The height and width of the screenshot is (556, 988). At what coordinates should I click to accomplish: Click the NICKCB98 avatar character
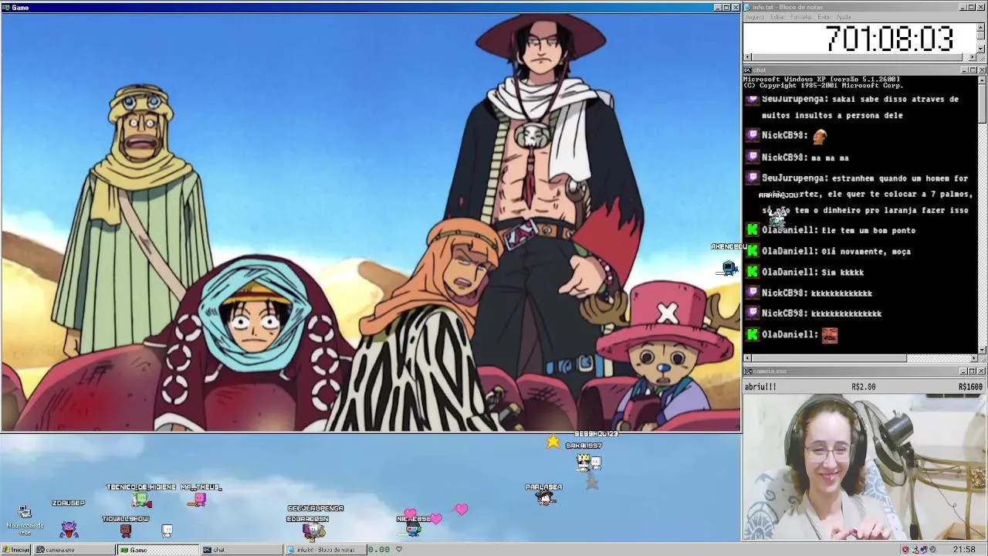414,529
